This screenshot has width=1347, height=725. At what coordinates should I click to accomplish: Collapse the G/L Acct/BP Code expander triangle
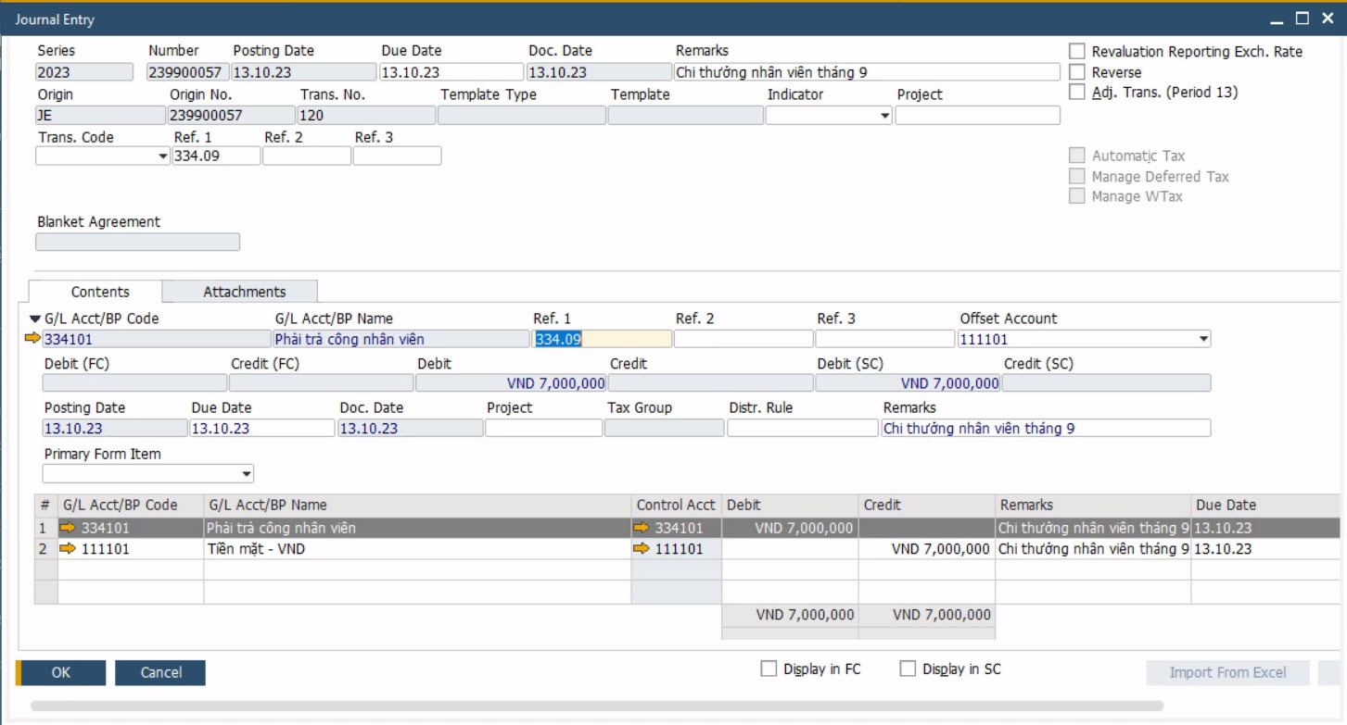(35, 319)
